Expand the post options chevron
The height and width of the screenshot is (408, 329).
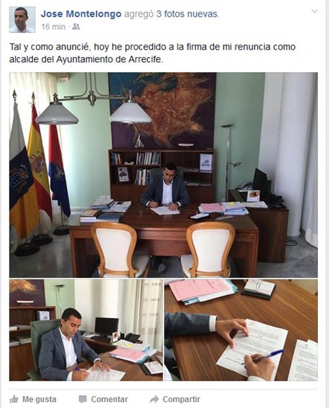(x=315, y=11)
